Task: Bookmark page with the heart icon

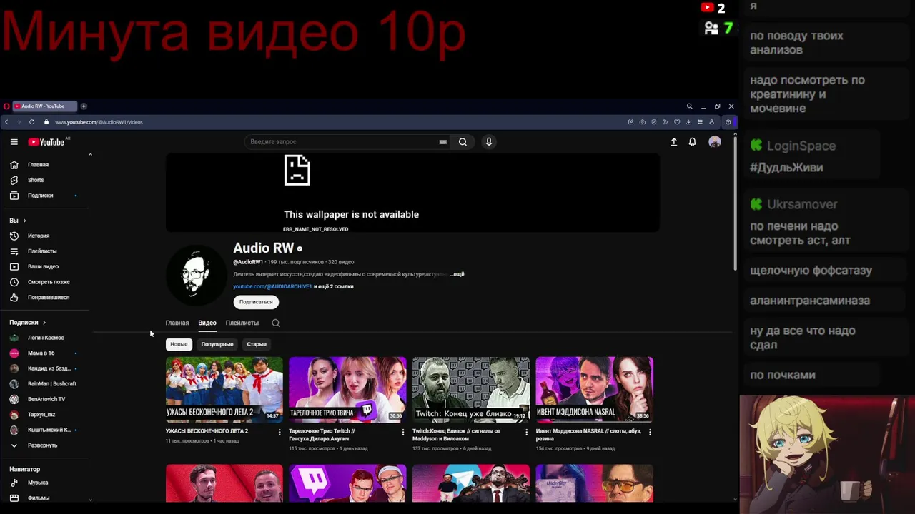Action: click(x=677, y=122)
